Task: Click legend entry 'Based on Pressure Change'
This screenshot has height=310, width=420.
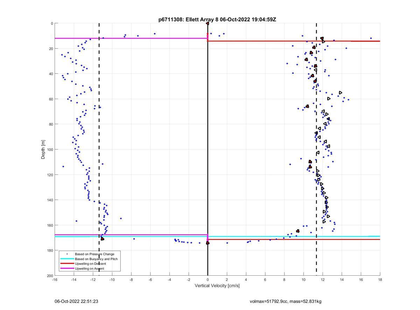Action: 94,254
